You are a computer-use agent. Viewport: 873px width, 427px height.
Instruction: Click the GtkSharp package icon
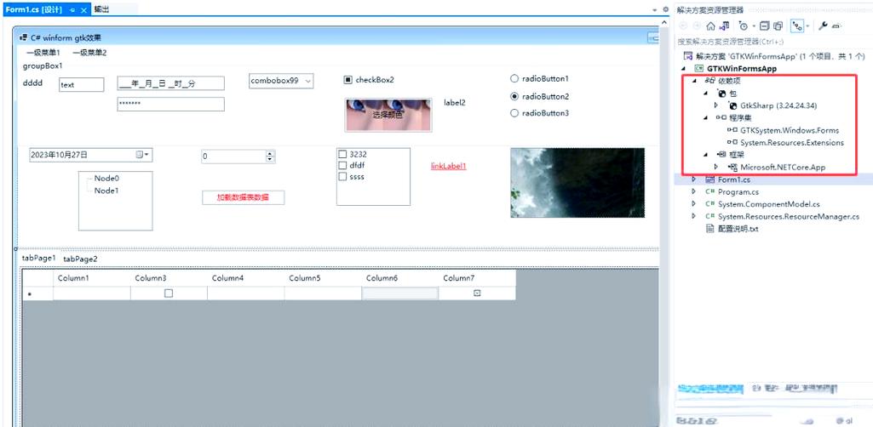point(732,105)
